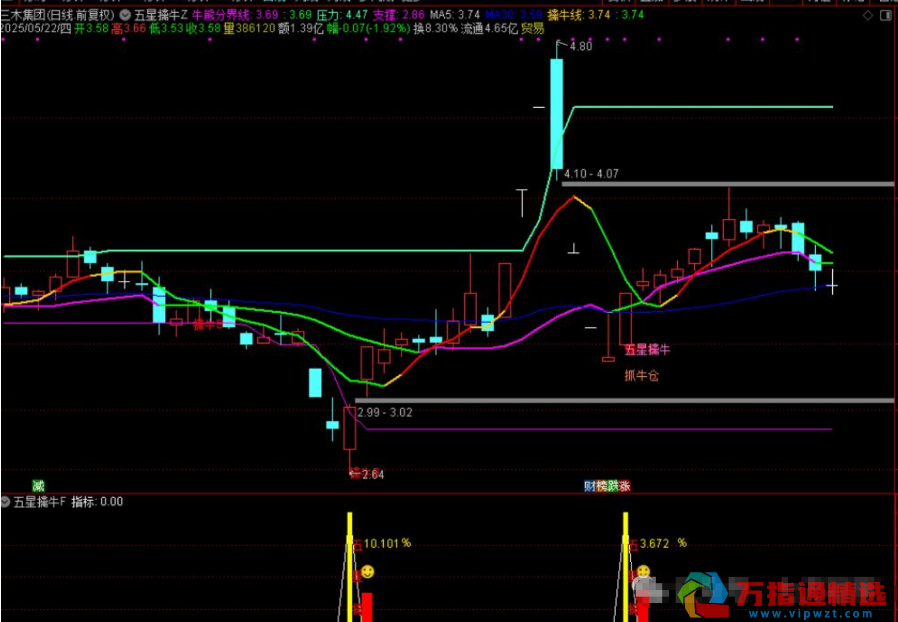
Task: Select the 支撑: 2.86 legend value
Action: [x=399, y=15]
